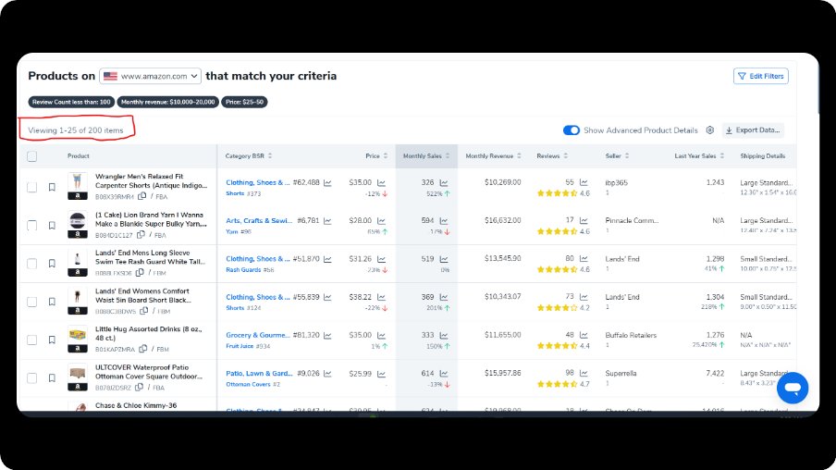Bookmark the Lands' End Womens Board Short row
This screenshot has height=470, width=836.
tap(52, 302)
